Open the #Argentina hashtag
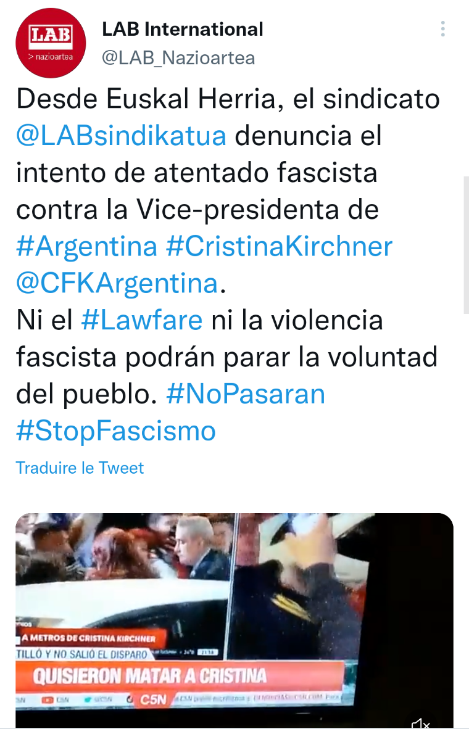The height and width of the screenshot is (742, 469). tap(87, 247)
